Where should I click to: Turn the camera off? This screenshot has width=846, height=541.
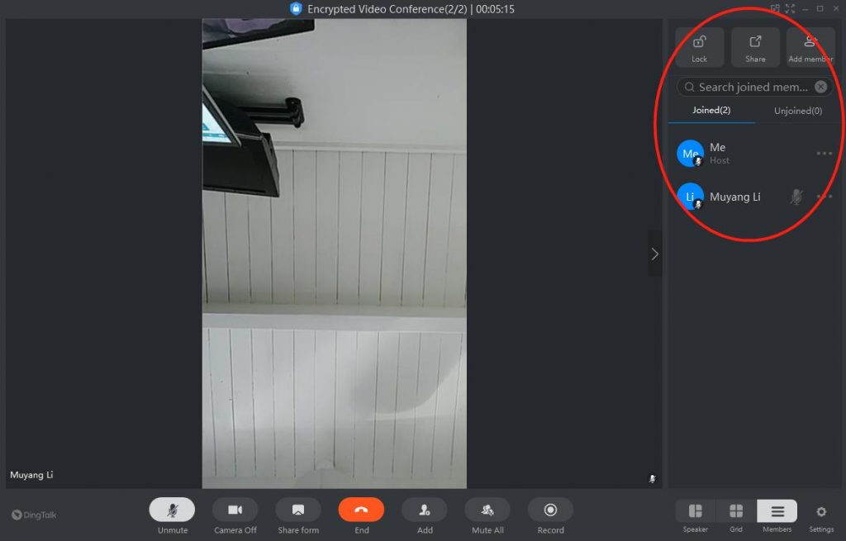pos(235,510)
